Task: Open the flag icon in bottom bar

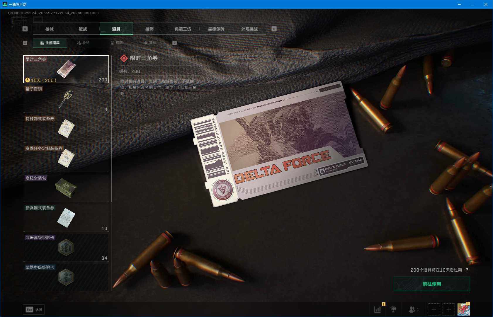Action: tap(393, 309)
